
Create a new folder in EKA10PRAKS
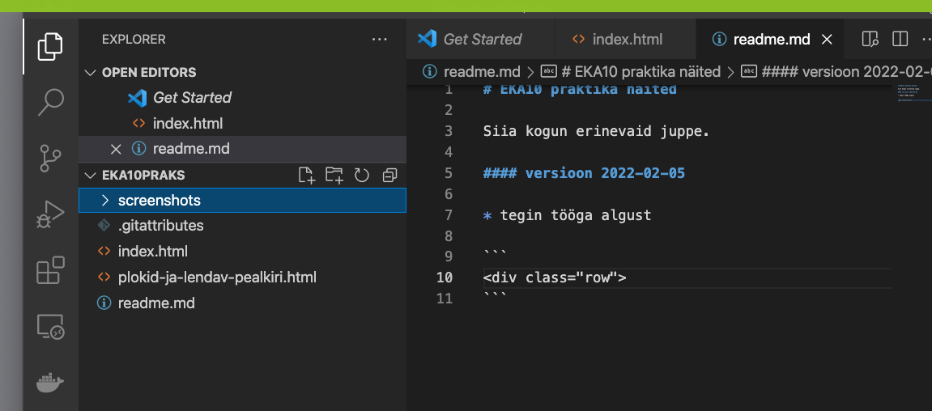coord(334,176)
